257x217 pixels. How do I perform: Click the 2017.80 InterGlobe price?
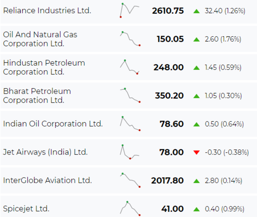167,180
